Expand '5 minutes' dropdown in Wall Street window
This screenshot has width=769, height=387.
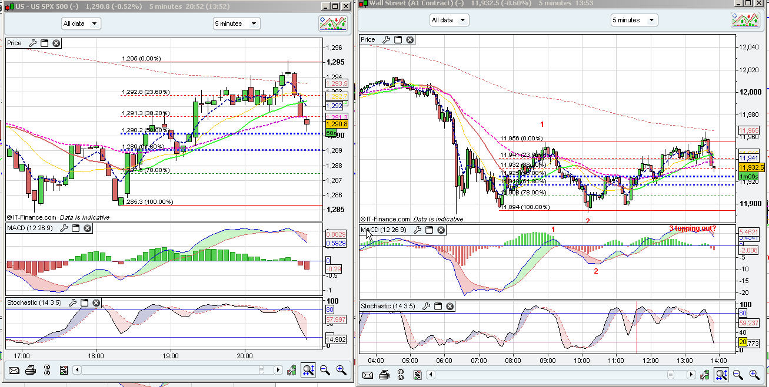click(634, 20)
